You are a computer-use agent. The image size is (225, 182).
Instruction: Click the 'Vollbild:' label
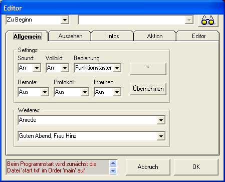point(55,58)
